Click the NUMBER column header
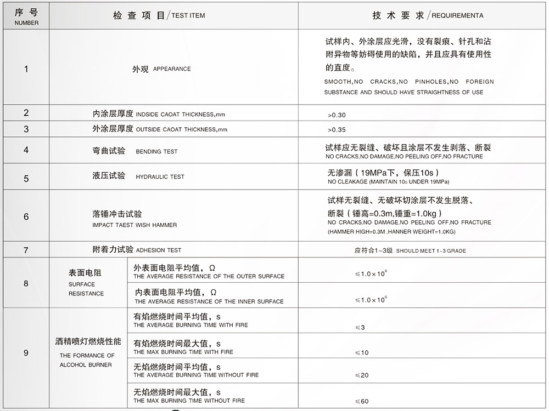Image resolution: width=549 pixels, height=411 pixels. [x=26, y=16]
